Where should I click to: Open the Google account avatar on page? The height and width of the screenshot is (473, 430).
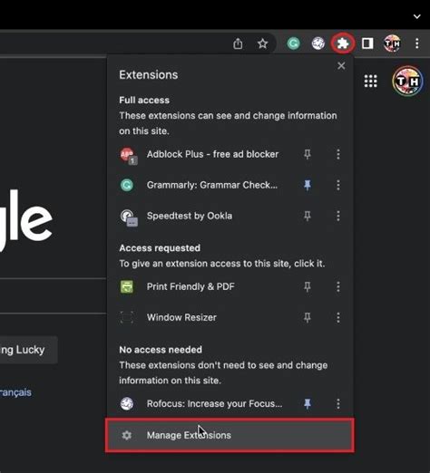click(407, 81)
